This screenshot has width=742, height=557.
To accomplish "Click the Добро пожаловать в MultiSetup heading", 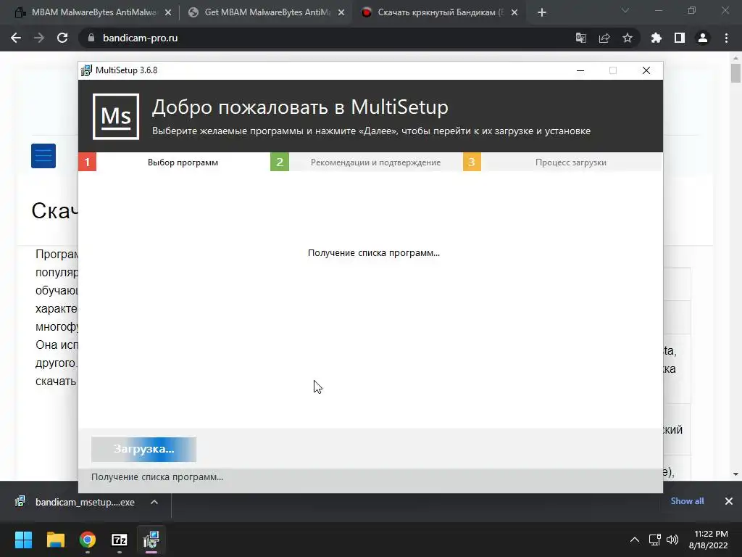I will 300,107.
